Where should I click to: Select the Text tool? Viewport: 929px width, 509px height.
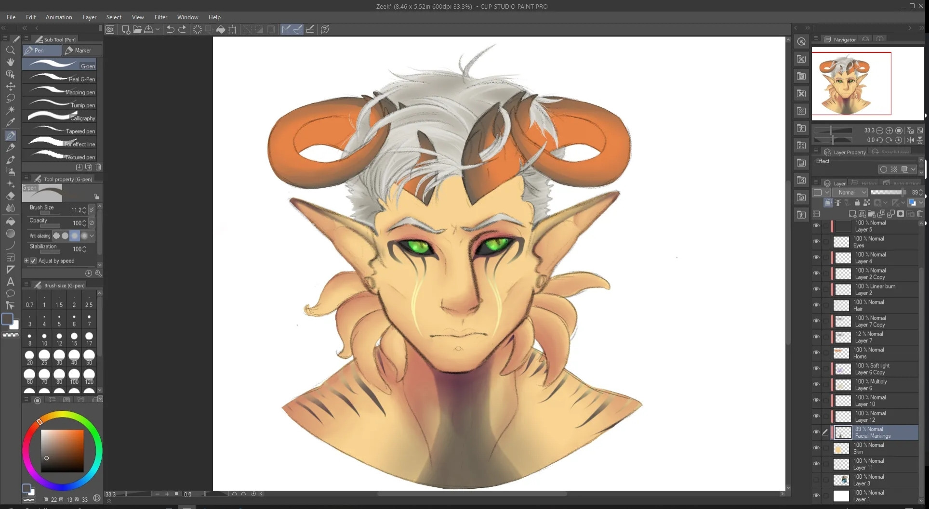tap(10, 282)
